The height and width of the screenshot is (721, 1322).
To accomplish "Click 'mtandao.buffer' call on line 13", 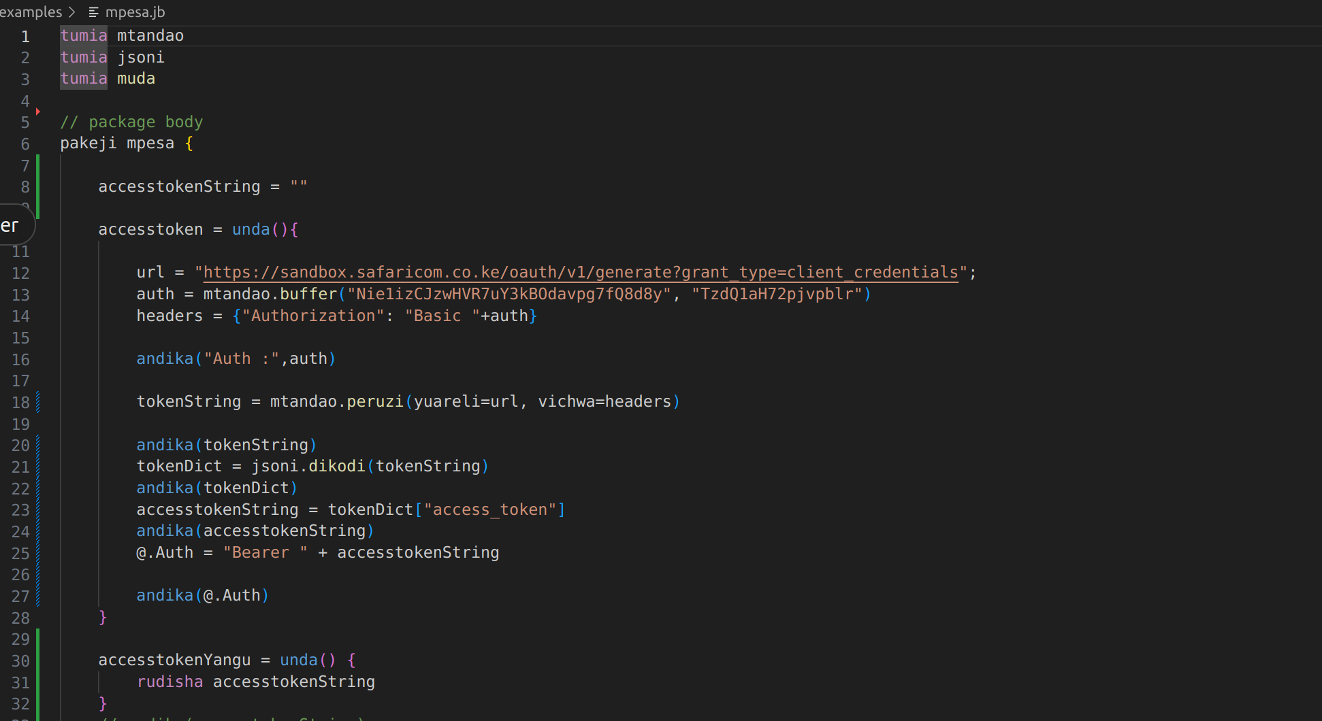I will [x=270, y=294].
